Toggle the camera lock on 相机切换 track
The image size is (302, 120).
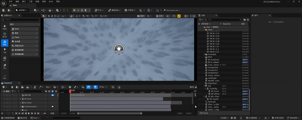tap(53, 95)
